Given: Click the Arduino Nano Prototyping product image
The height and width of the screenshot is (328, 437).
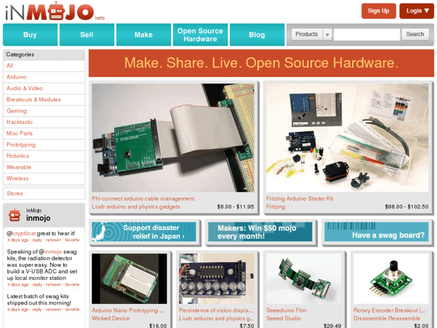Looking at the screenshot, I should 129,279.
